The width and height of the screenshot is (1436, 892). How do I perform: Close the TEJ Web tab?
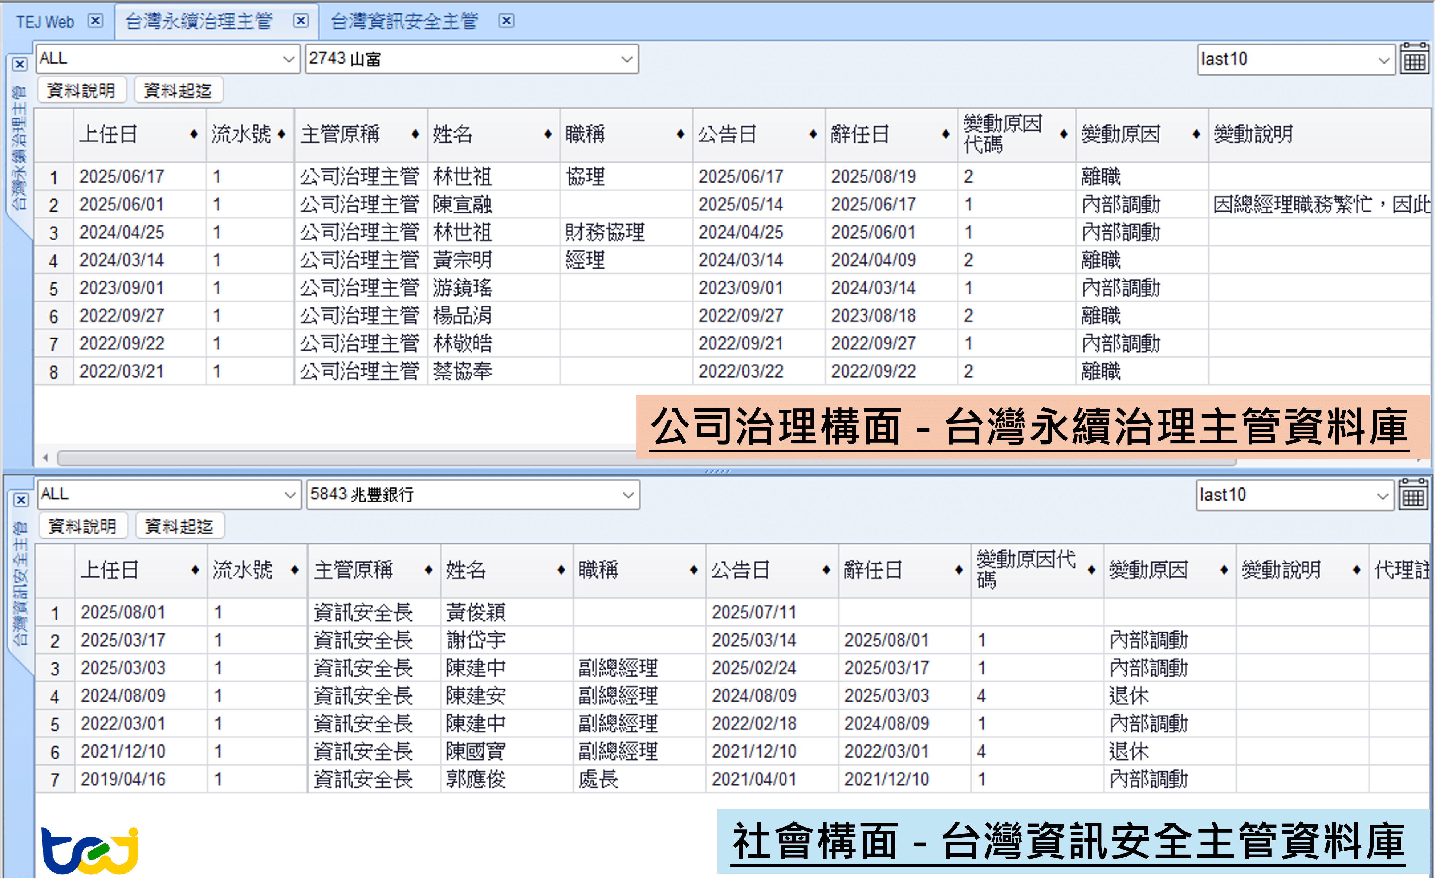pos(96,21)
